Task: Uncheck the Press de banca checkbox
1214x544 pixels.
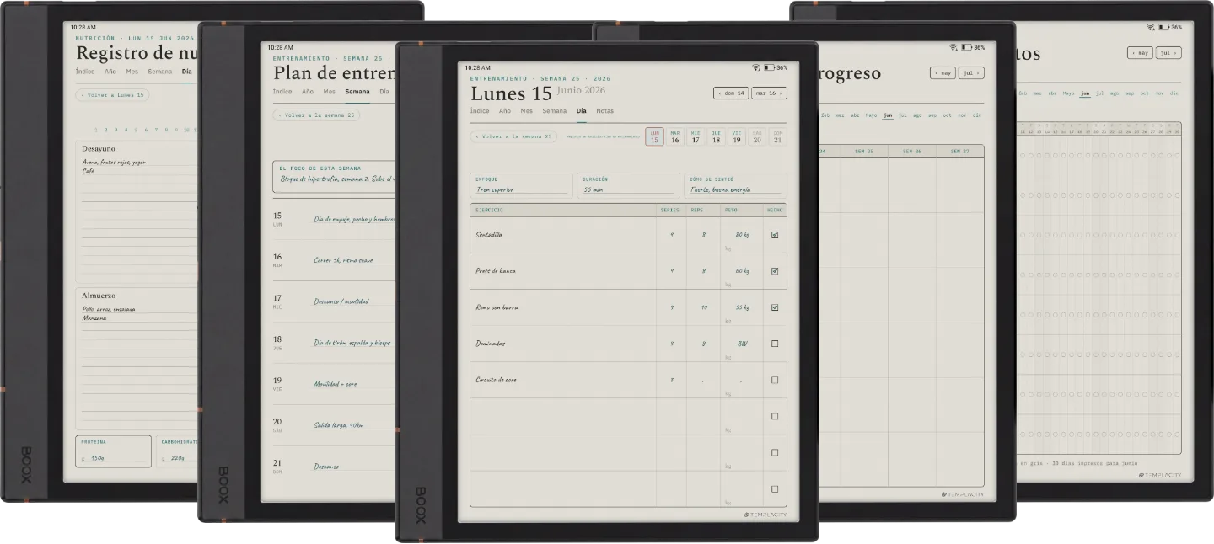Action: coord(775,271)
